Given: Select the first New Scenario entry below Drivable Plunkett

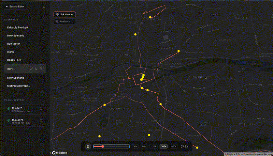Looking at the screenshot, I should click(x=16, y=36).
